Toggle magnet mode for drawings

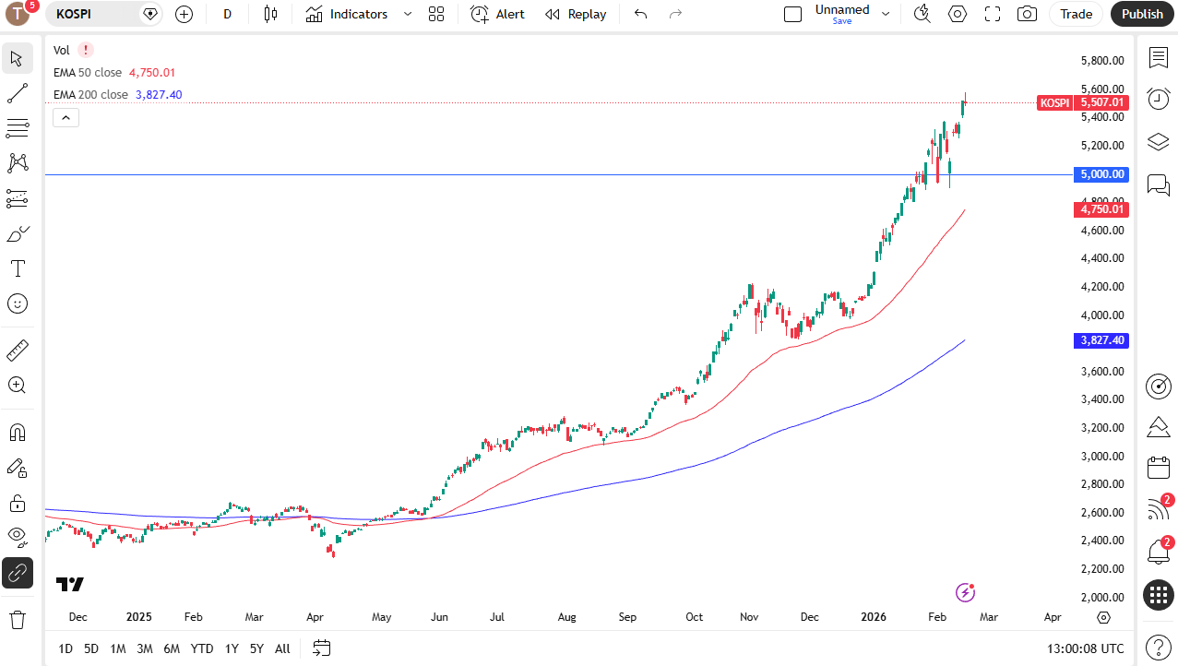click(17, 432)
